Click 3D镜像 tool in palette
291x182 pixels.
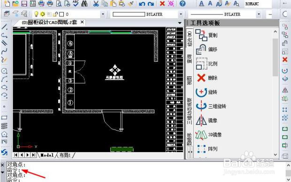[x=208, y=135]
